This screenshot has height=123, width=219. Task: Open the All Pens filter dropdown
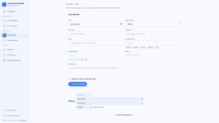click(84, 107)
